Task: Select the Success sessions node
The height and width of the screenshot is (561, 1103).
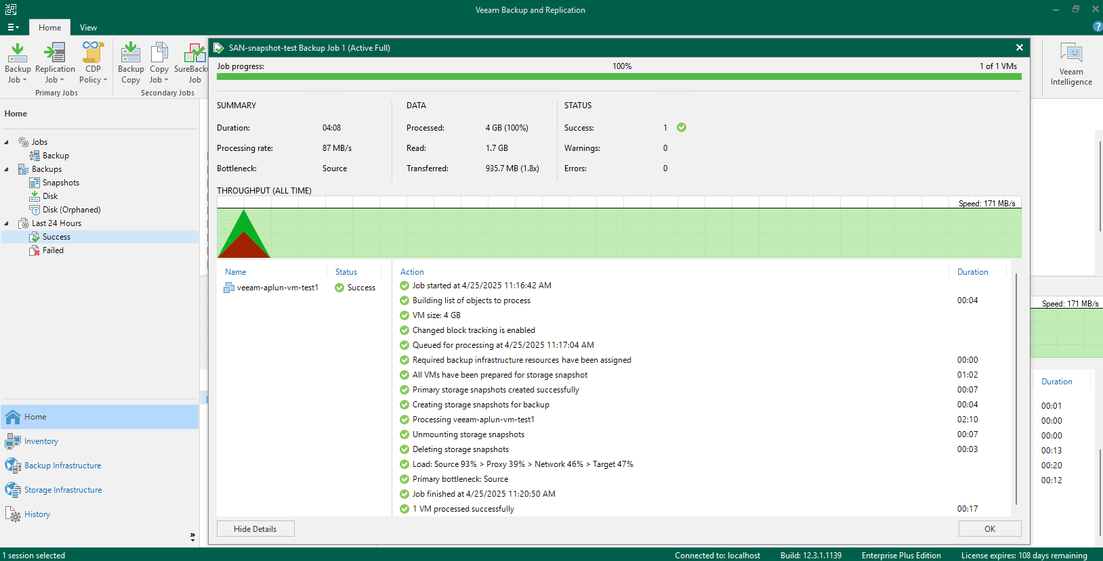Action: pos(56,237)
